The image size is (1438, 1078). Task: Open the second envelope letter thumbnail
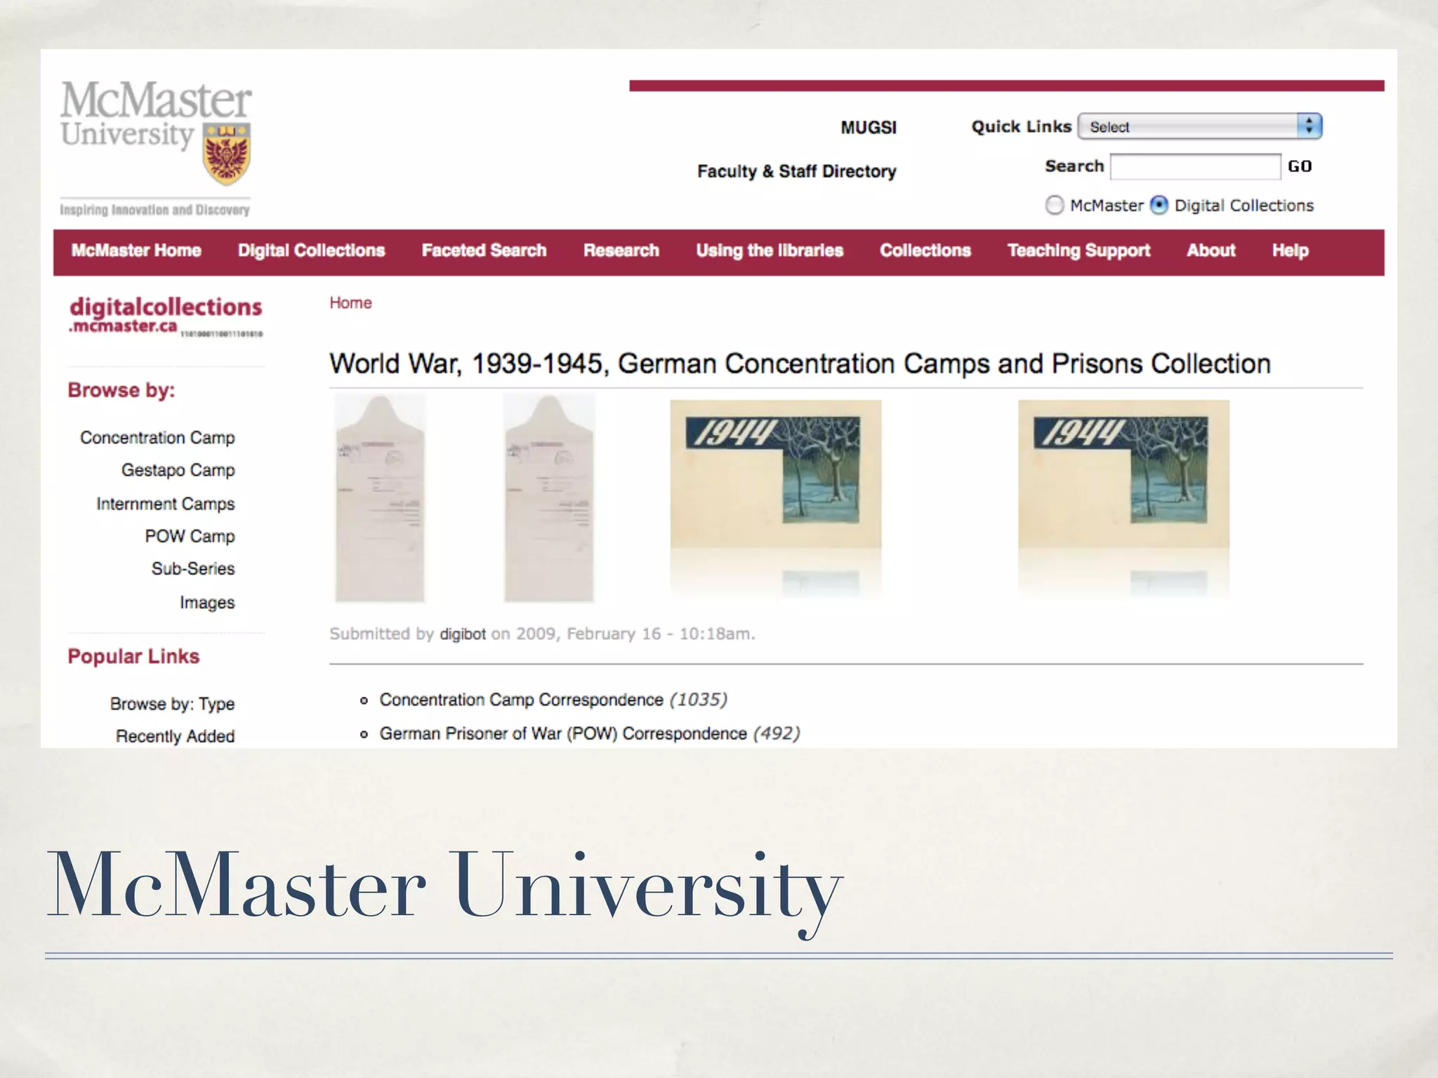click(549, 498)
